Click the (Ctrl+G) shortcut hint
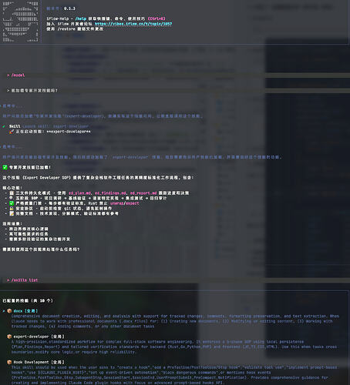350x385 pixels. pyautogui.click(x=156, y=18)
